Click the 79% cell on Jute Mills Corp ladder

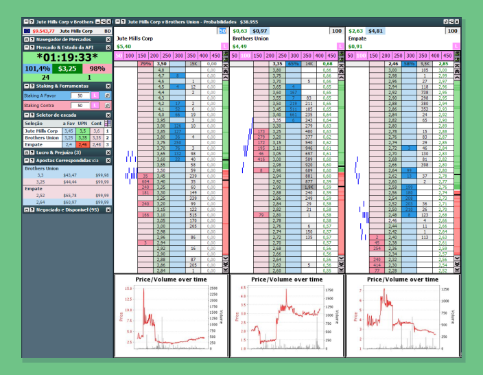[145, 64]
